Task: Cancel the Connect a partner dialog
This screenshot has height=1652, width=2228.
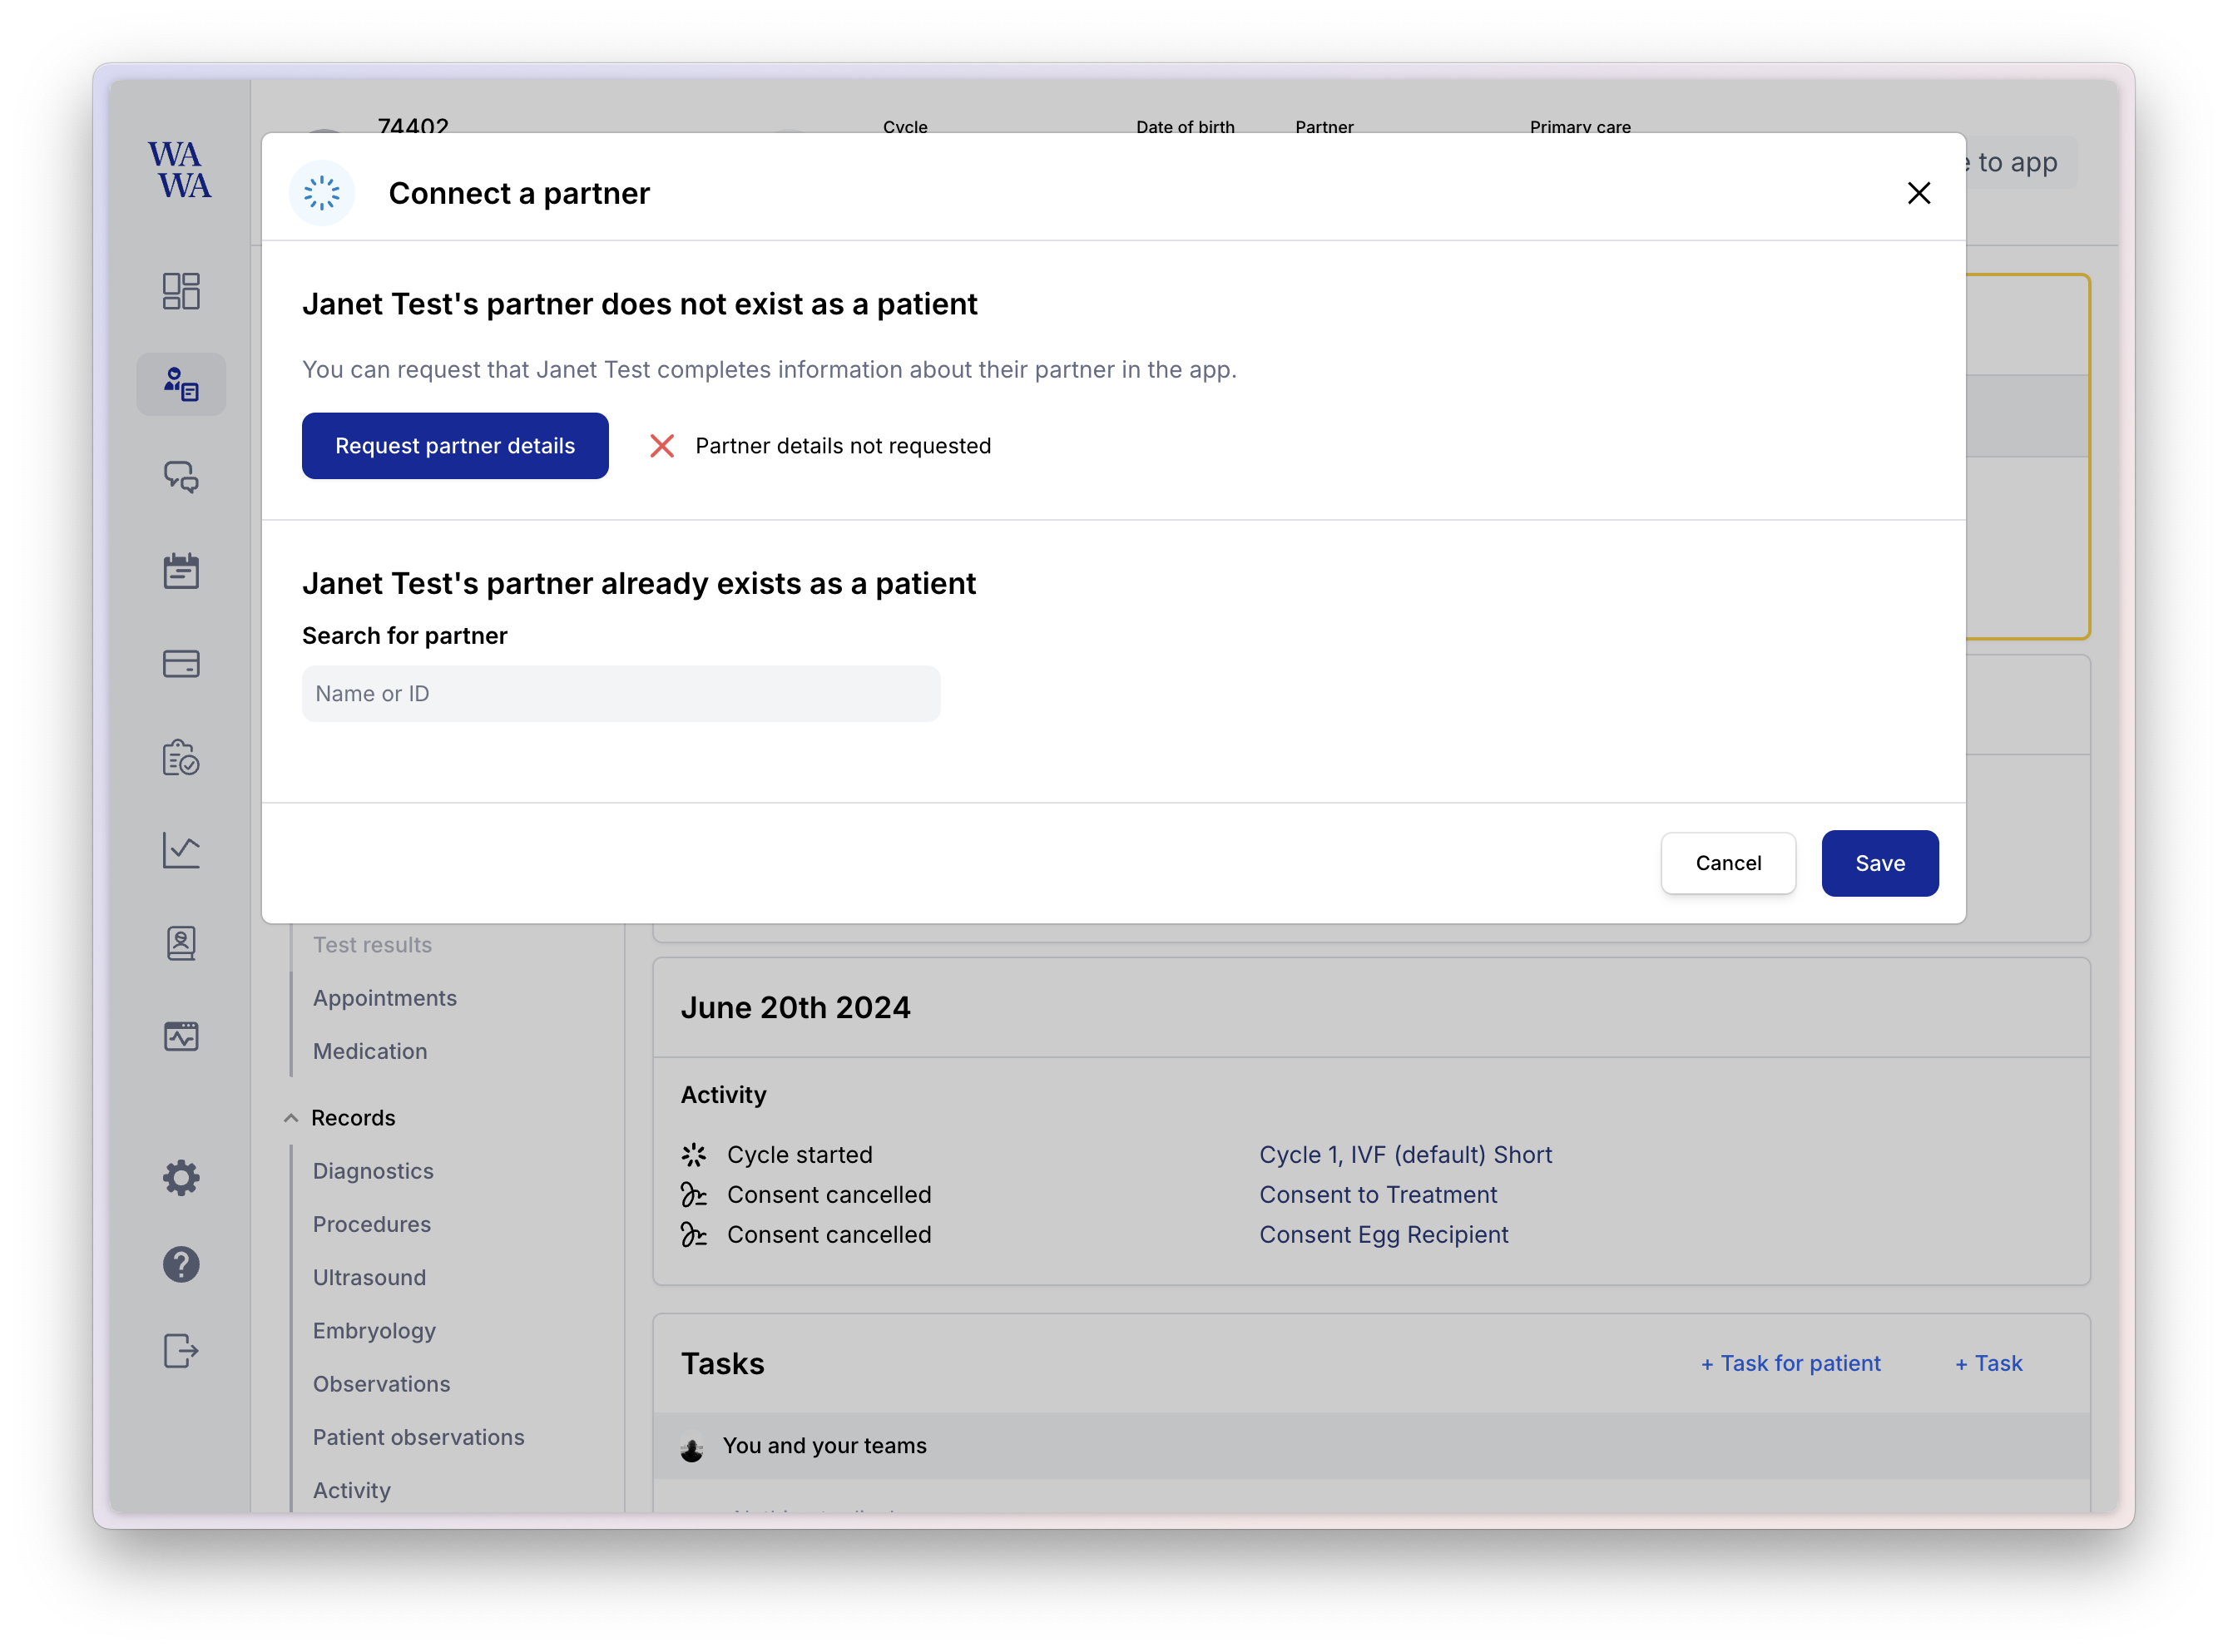Action: pyautogui.click(x=1727, y=863)
